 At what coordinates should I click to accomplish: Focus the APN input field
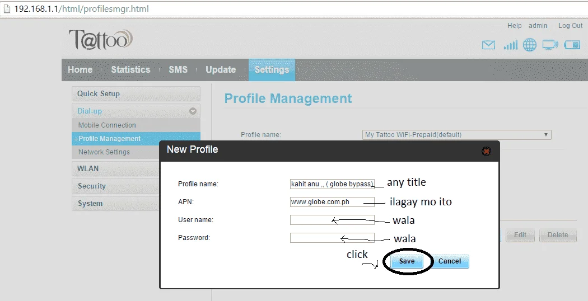[x=332, y=202]
